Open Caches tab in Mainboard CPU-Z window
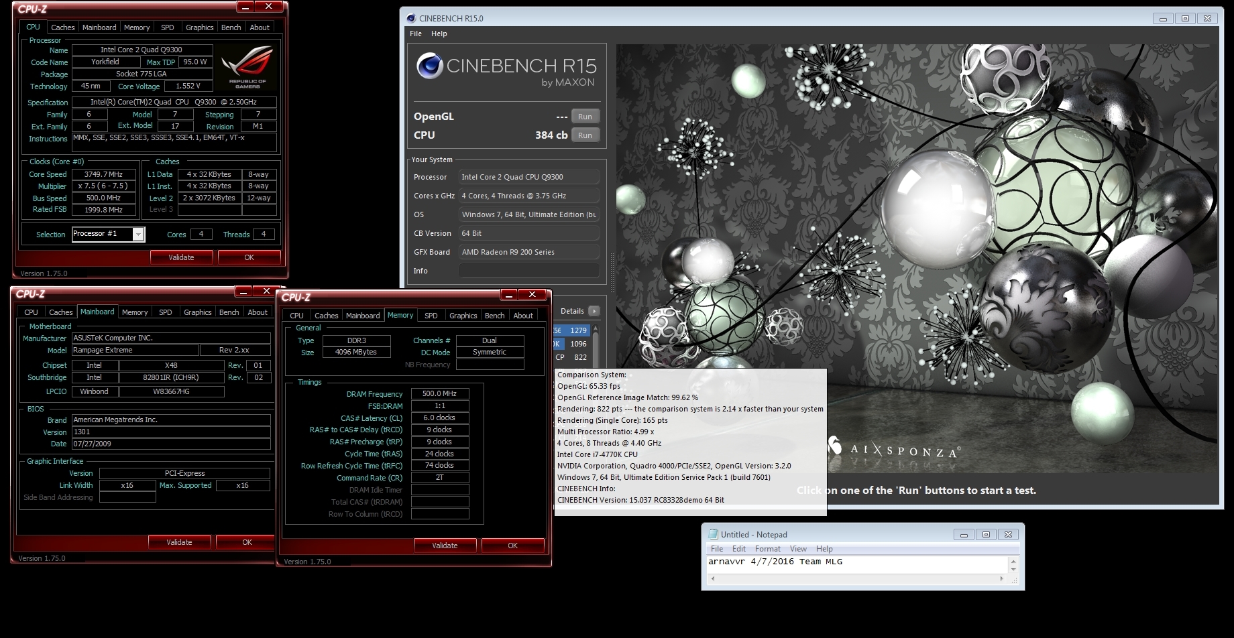The height and width of the screenshot is (638, 1234). pyautogui.click(x=60, y=312)
